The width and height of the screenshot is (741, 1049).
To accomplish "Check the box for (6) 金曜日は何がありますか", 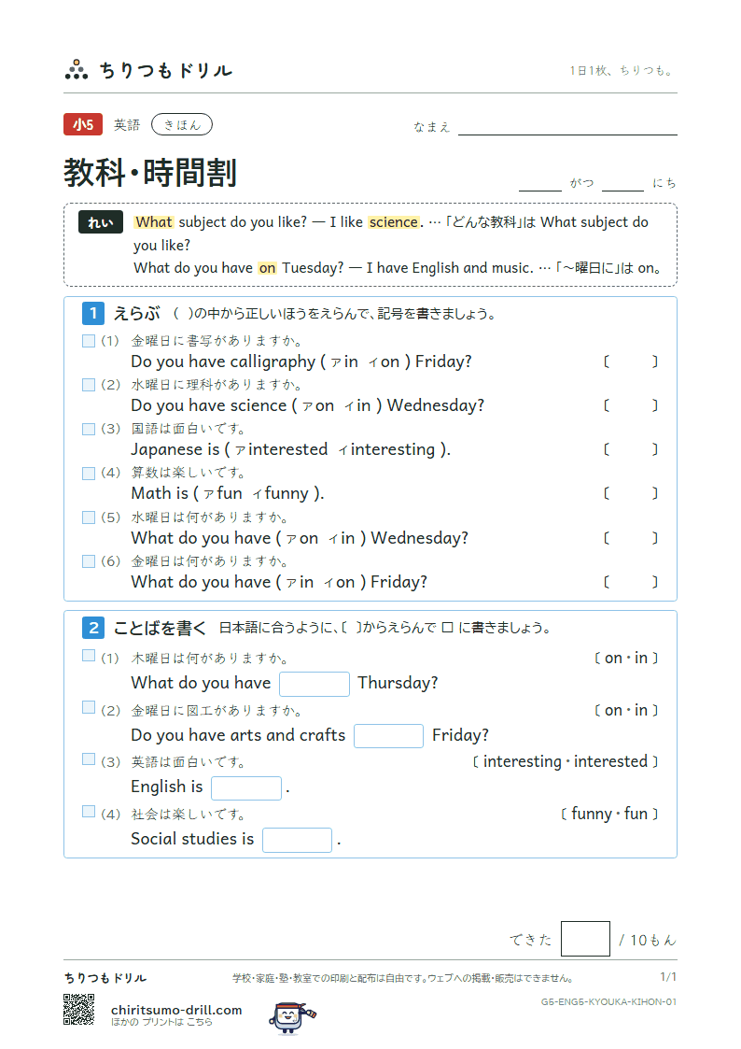I will [89, 561].
